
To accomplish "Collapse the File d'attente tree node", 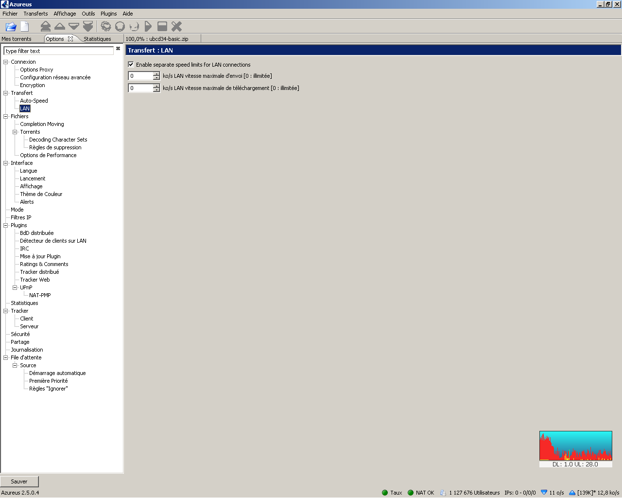I will [6, 357].
